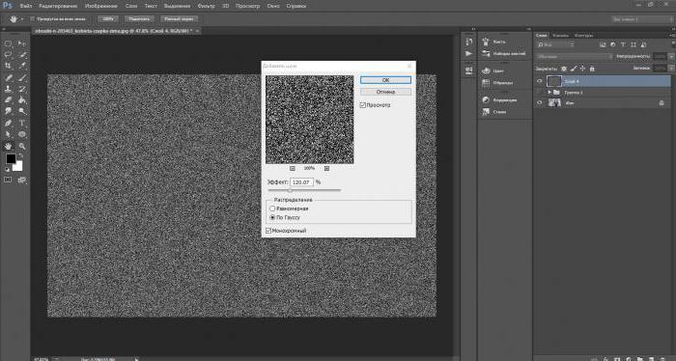This screenshot has width=676, height=361.
Task: Open the layer filter kind dropdown
Action: coord(556,44)
